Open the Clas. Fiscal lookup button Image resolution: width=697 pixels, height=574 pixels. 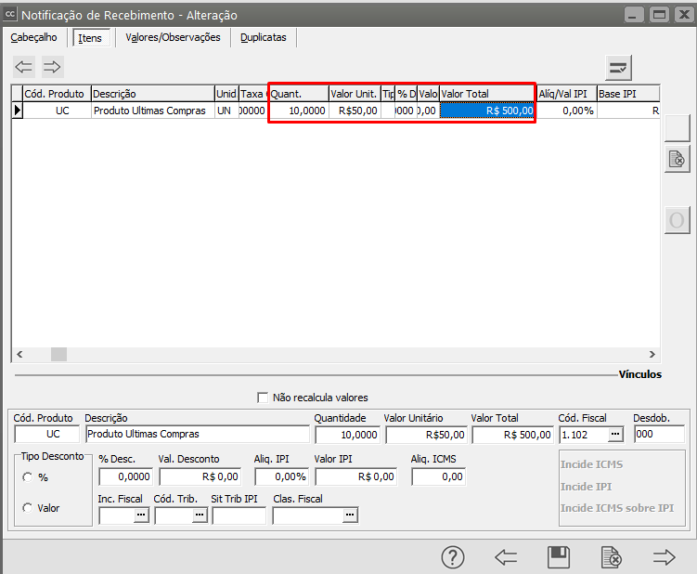click(350, 515)
